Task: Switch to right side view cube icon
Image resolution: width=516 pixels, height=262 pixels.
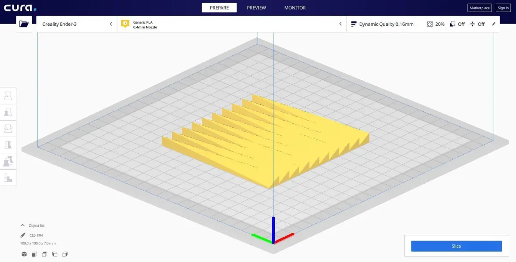Action: point(65,254)
